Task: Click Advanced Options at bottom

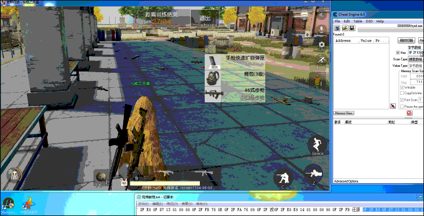Action: pyautogui.click(x=346, y=181)
